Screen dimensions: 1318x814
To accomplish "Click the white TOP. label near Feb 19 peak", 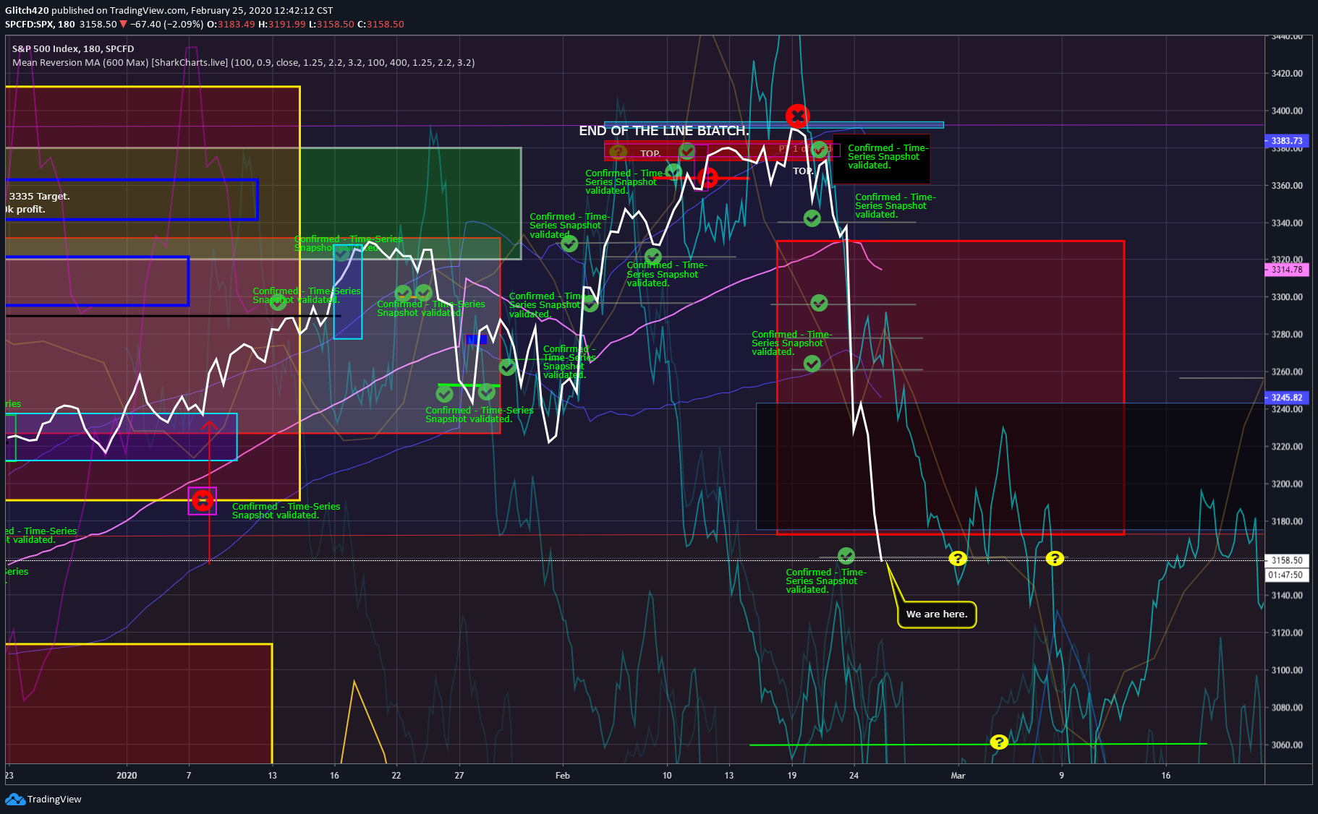I will 803,171.
